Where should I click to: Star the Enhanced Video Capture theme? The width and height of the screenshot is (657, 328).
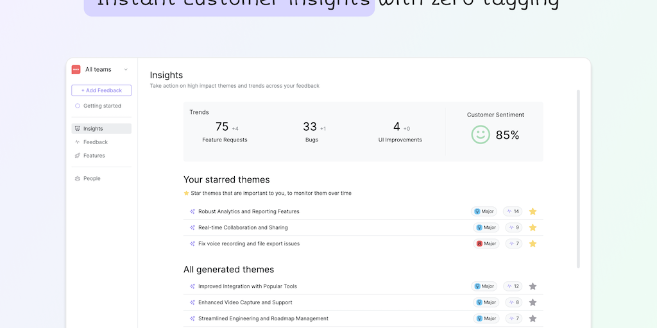coord(533,302)
